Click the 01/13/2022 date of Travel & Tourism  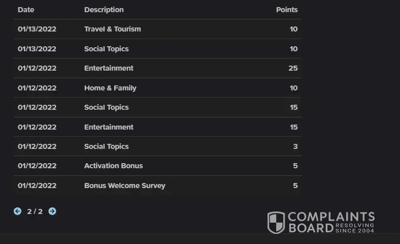pos(37,29)
